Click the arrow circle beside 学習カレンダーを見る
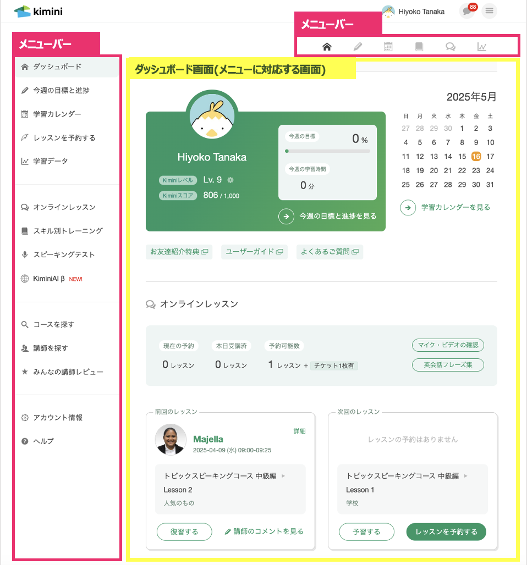527x565 pixels. coord(408,208)
